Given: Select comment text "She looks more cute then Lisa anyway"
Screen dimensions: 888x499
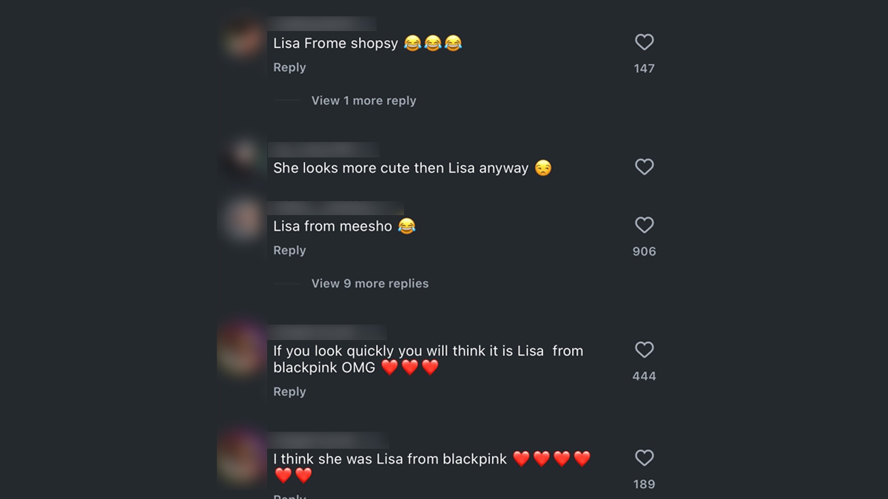Looking at the screenshot, I should click(401, 169).
